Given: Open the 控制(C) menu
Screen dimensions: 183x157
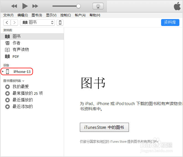Looking at the screenshot, I should click(65, 15).
